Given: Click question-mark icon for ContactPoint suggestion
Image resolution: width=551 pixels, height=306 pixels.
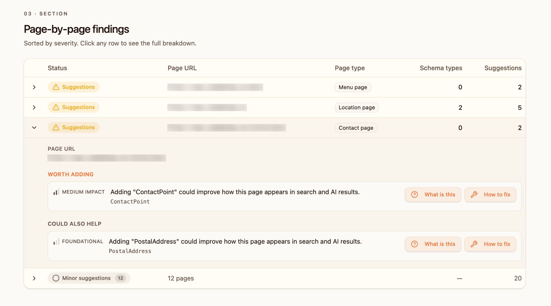Looking at the screenshot, I should [414, 195].
